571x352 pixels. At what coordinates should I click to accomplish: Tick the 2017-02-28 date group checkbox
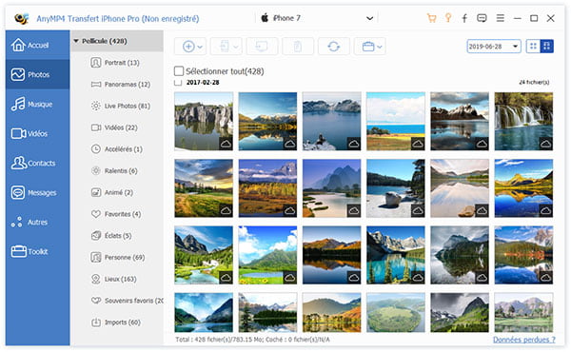point(178,83)
